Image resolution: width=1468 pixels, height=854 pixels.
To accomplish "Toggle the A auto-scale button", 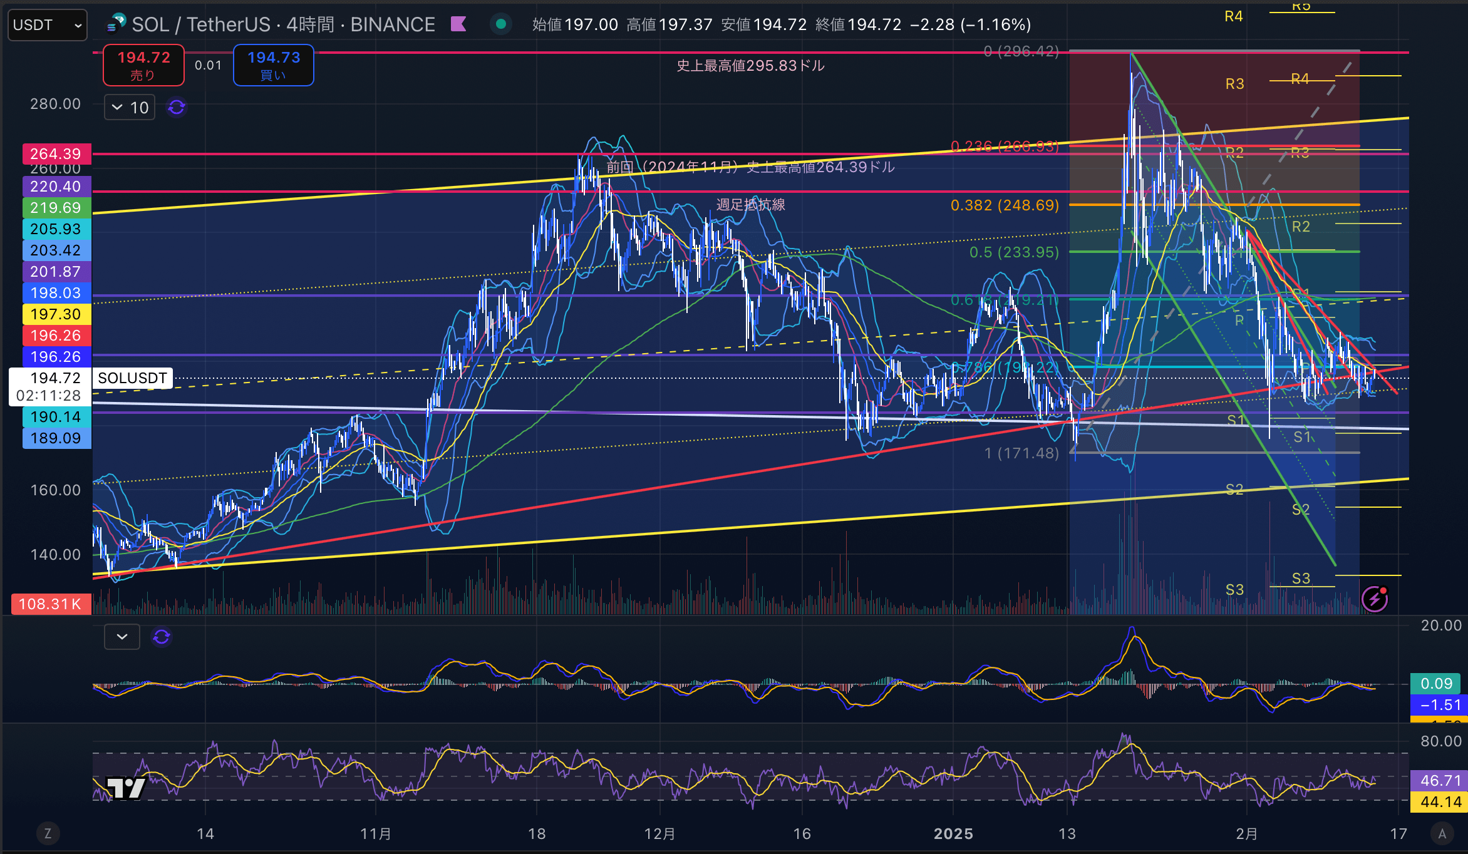I will (1442, 833).
